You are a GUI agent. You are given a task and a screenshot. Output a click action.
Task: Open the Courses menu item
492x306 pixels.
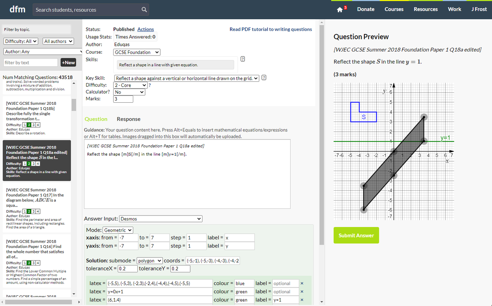(394, 9)
